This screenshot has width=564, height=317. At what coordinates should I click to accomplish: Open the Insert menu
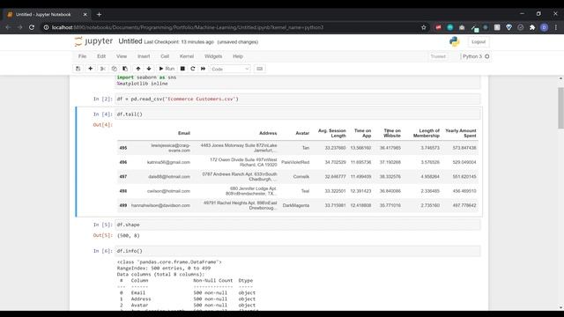click(144, 56)
